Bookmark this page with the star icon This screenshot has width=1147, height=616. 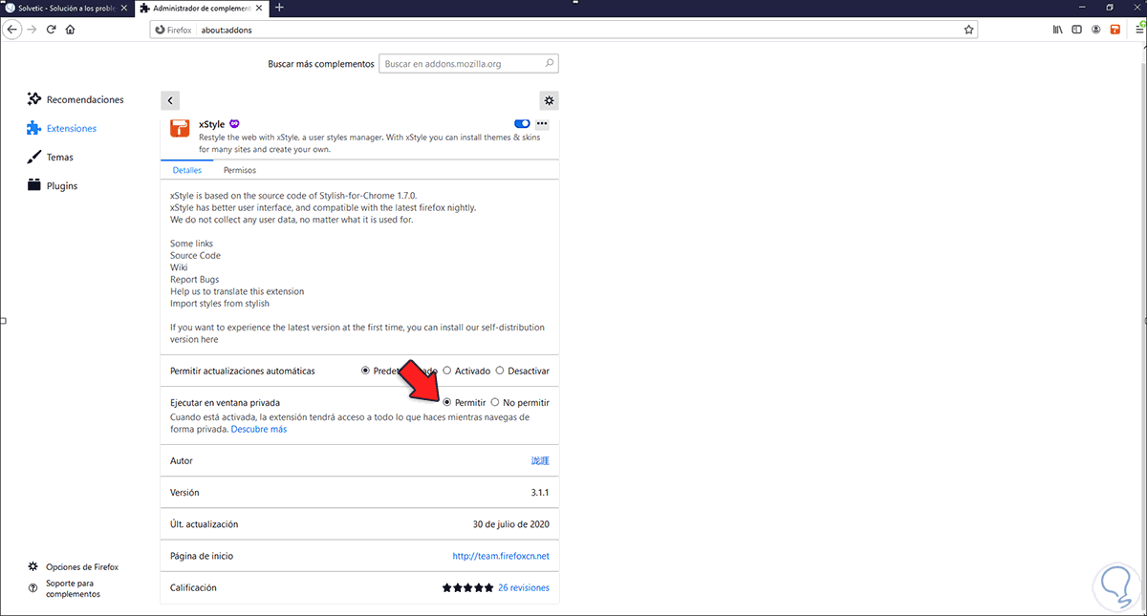(969, 30)
